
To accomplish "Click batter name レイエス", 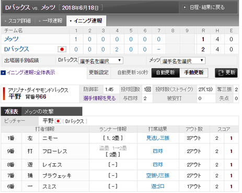I will coord(52,165).
